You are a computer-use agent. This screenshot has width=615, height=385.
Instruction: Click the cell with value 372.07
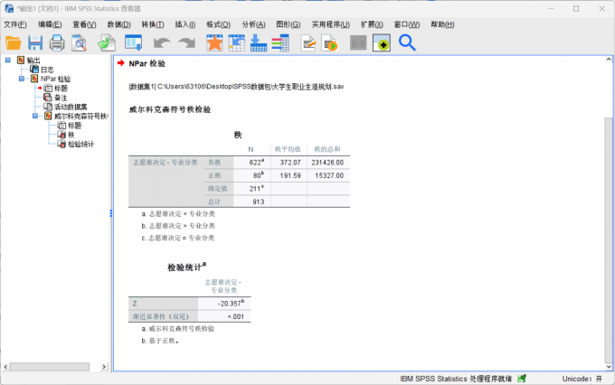coord(289,163)
